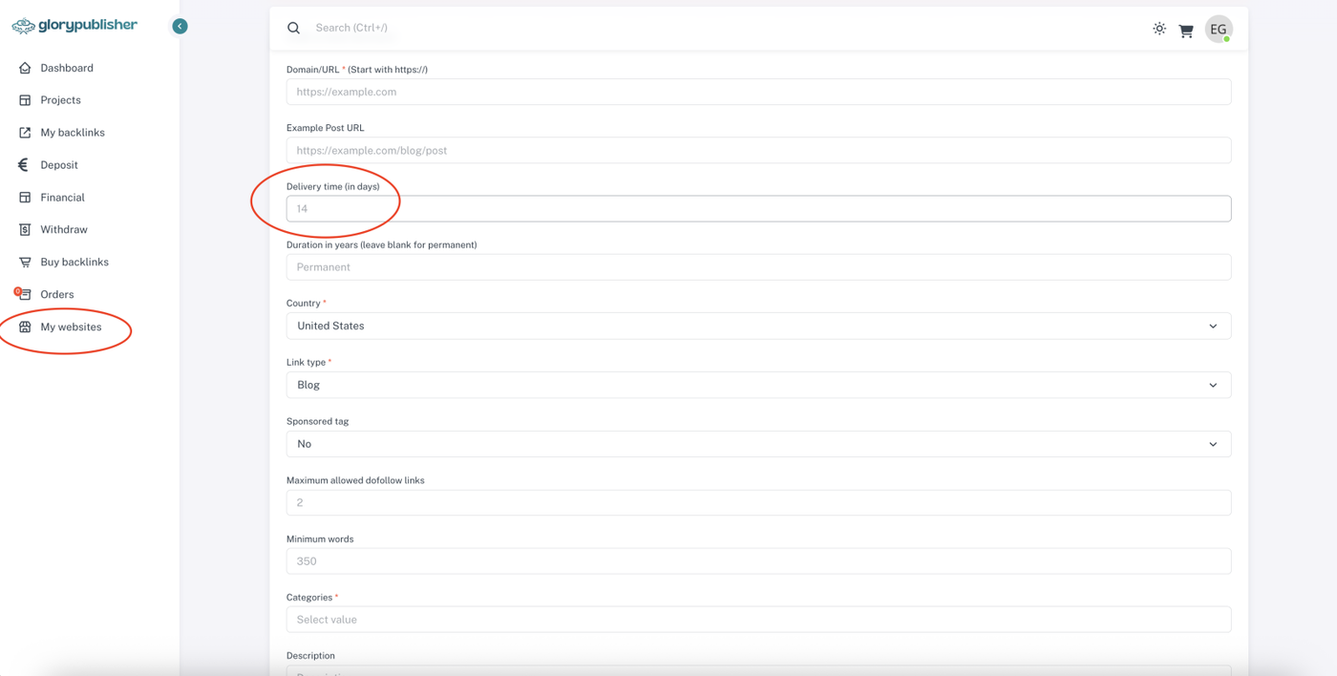
Task: Open the EG user avatar menu
Action: [x=1219, y=29]
